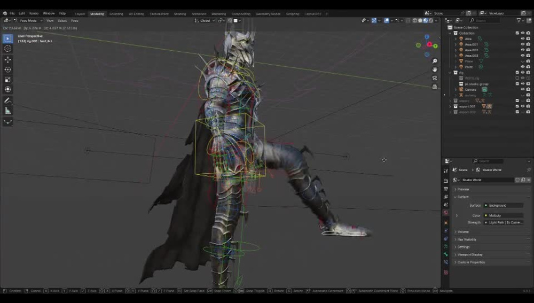Open the Texture properties tab
Image resolution: width=534 pixels, height=303 pixels.
(x=446, y=273)
